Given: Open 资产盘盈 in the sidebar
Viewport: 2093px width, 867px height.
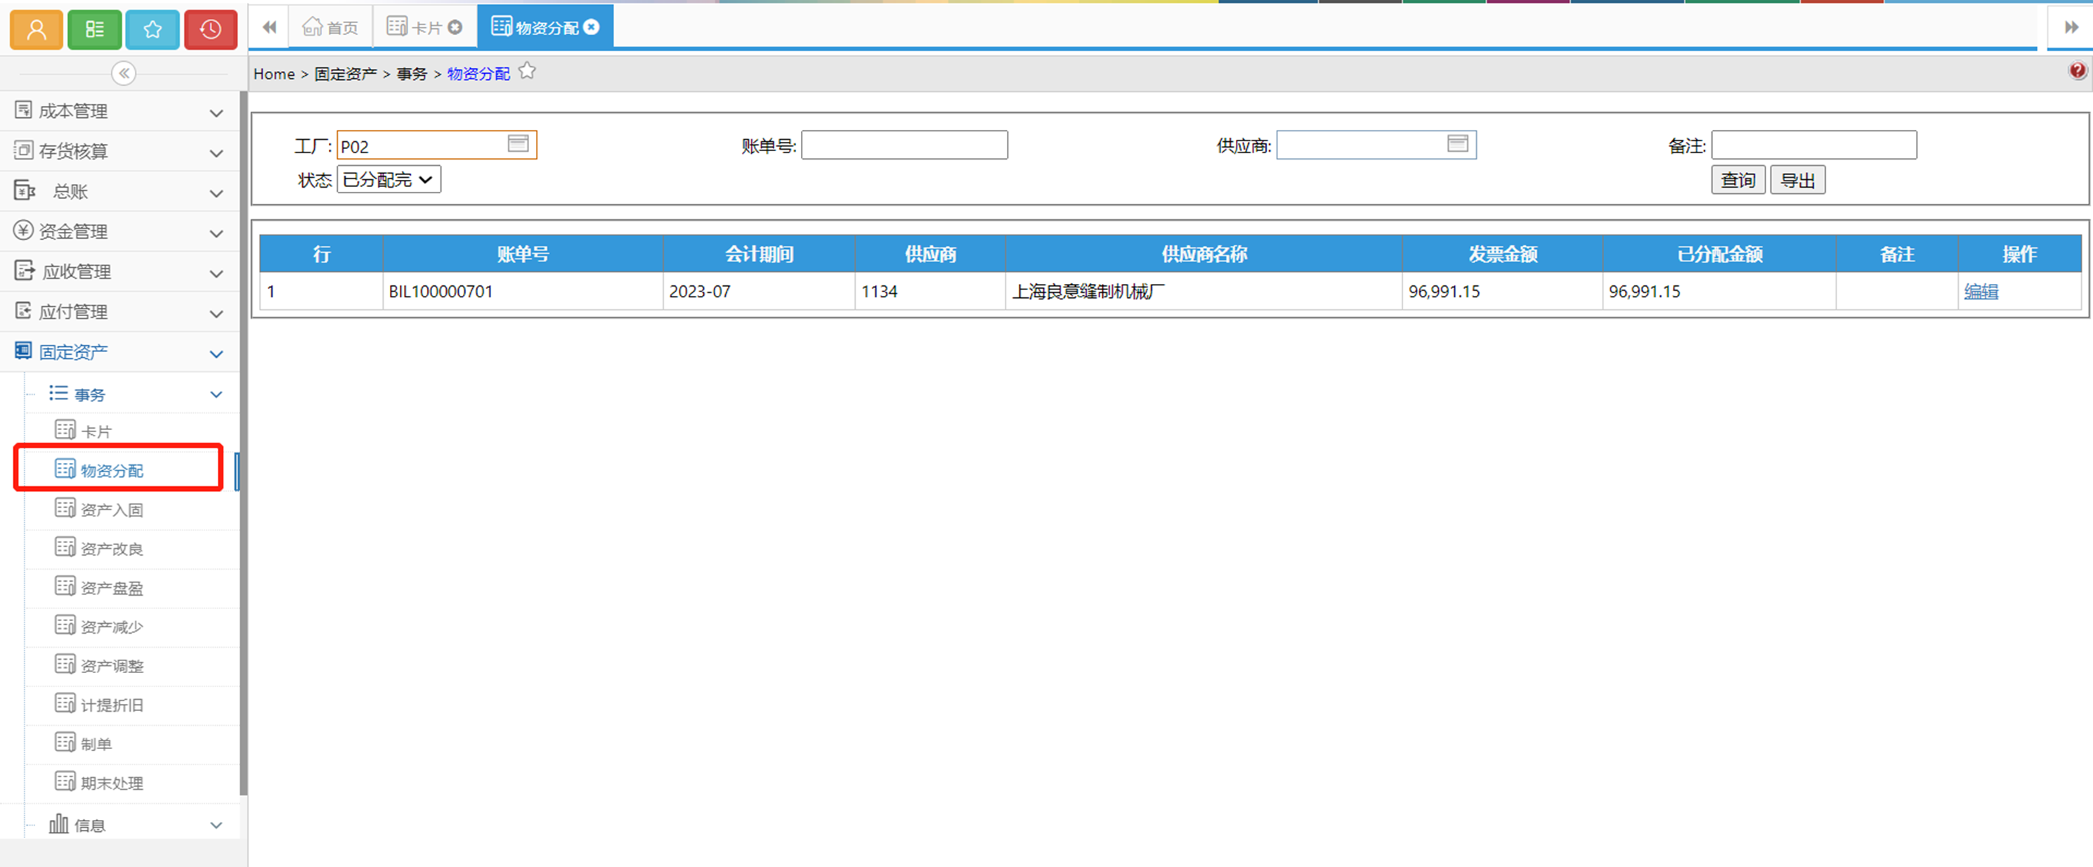Looking at the screenshot, I should click(133, 587).
